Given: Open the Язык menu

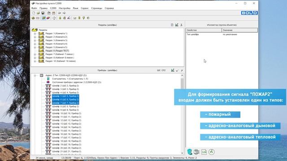Looking at the screenshot, I should (x=75, y=8).
